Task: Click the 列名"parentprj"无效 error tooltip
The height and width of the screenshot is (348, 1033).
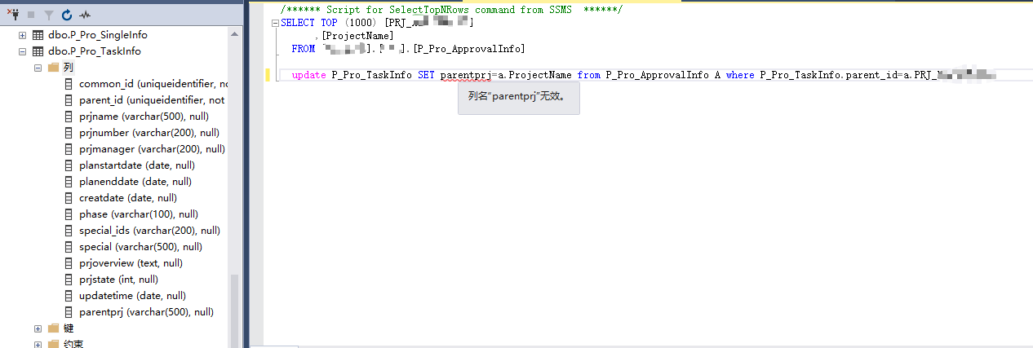Action: point(519,98)
